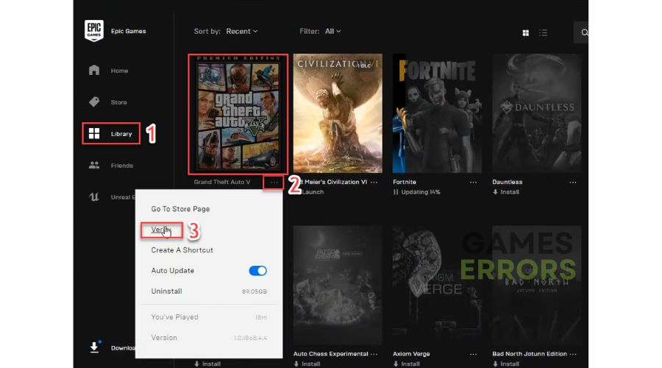Viewport: 662px width, 368px height.
Task: Switch to list view
Action: tap(543, 32)
